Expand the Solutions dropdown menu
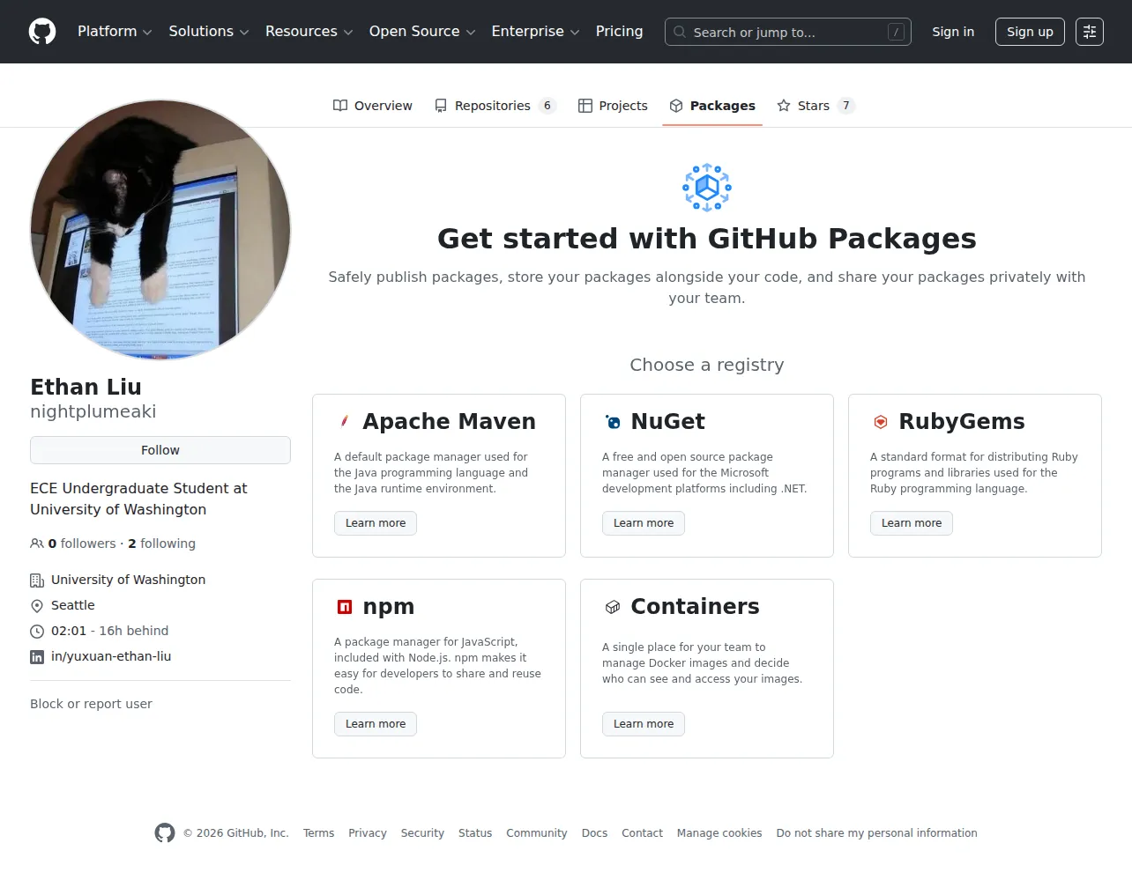This screenshot has height=880, width=1132. coord(209,32)
